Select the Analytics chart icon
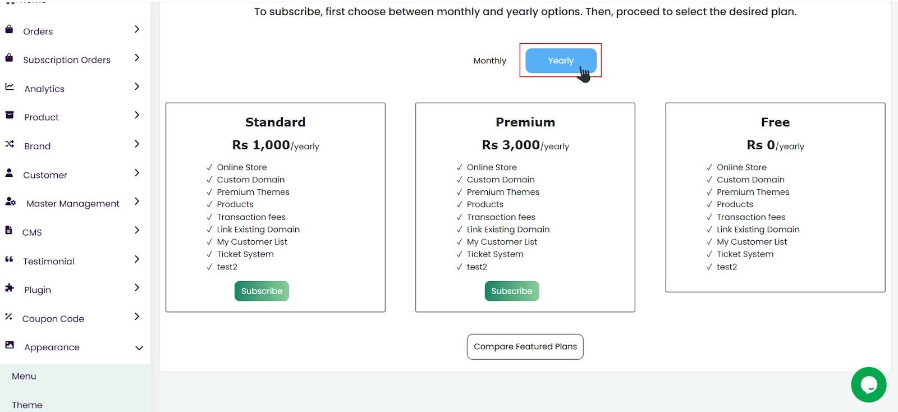Viewport: 898px width, 412px height. (x=9, y=87)
